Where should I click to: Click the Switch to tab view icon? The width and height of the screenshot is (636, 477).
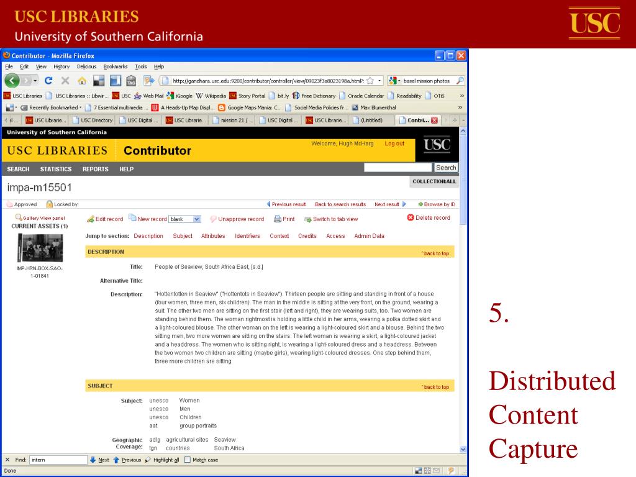click(x=308, y=219)
